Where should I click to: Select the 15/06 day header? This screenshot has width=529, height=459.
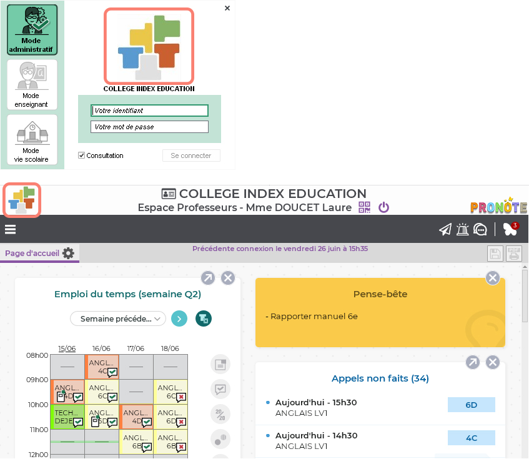[x=67, y=348]
